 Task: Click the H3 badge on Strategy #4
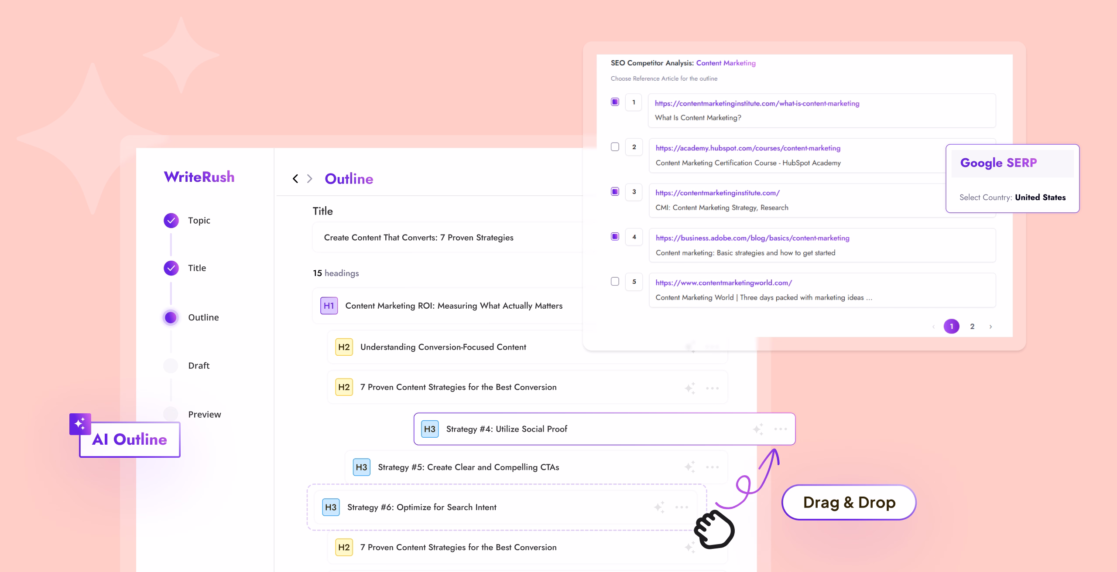click(x=430, y=429)
